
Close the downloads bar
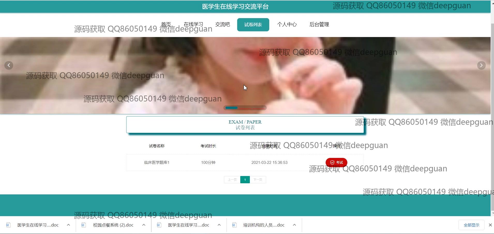tap(490, 225)
